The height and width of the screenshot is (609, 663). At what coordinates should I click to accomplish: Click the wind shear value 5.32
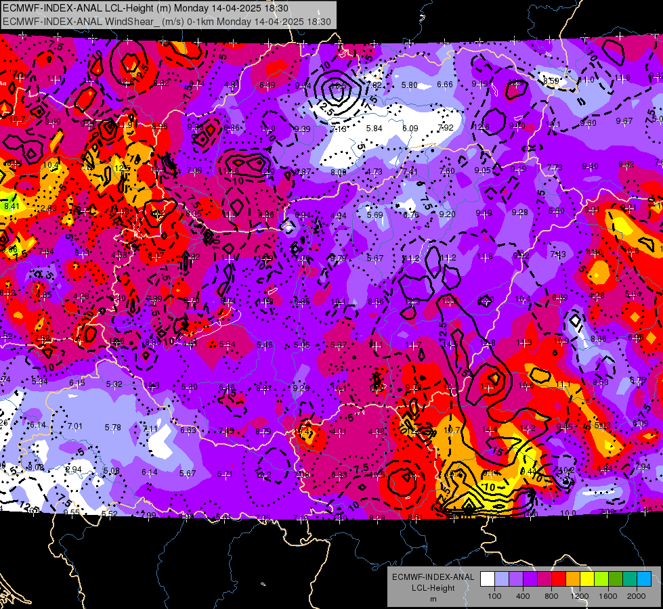[x=114, y=384]
